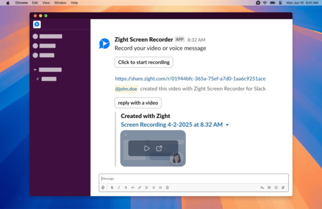Screen dimensions: 322x209
Task: Attach a file with paperclip icon
Action: [283, 188]
